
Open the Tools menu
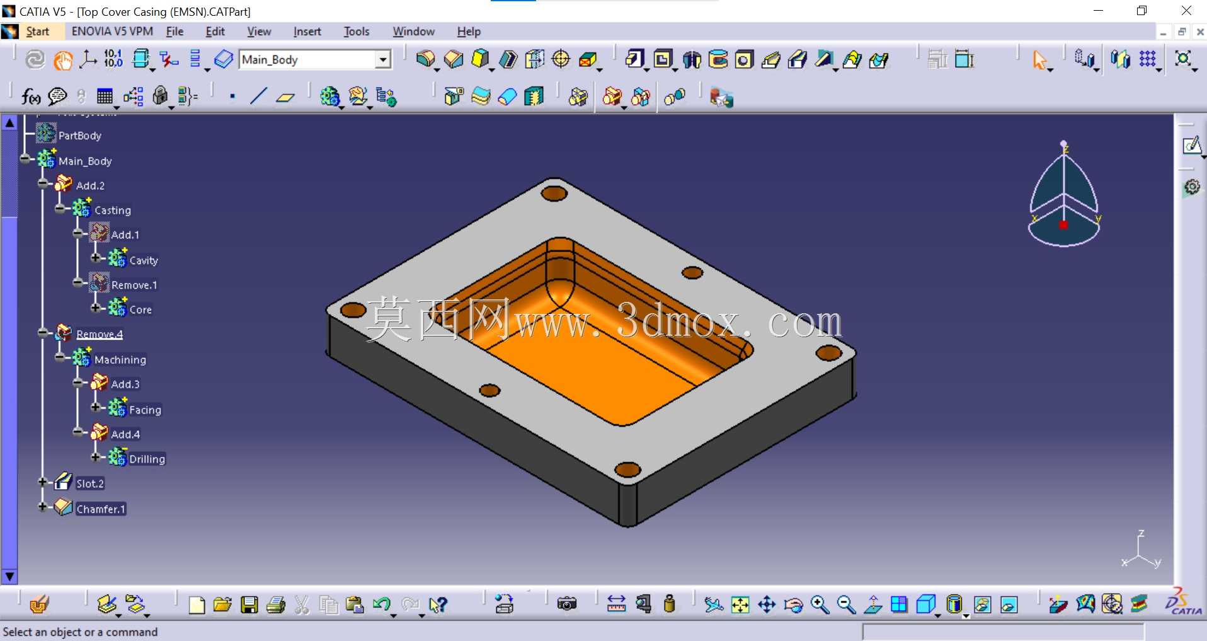tap(357, 32)
